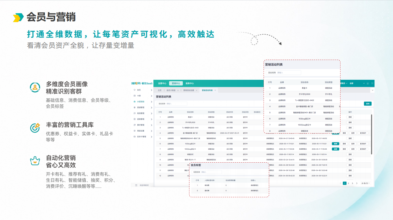Click the 渠道管理 sidebar icon
This screenshot has height=220, width=393.
pyautogui.click(x=135, y=107)
